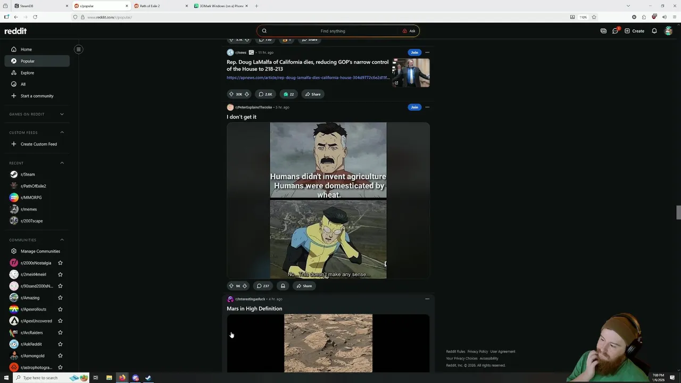The width and height of the screenshot is (681, 383).
Task: Favorite r/2meirl4meirl with its star
Action: pos(60,274)
